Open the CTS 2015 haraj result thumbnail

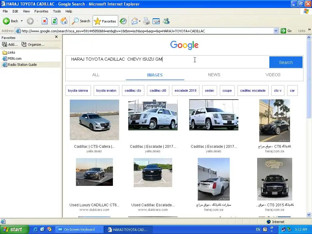(275, 179)
